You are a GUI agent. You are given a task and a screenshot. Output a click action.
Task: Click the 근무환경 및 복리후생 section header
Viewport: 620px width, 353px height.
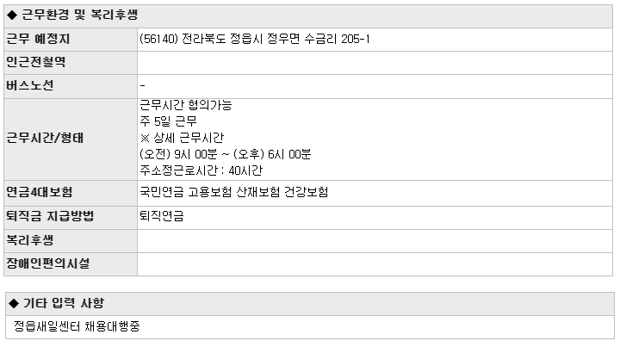[308, 15]
